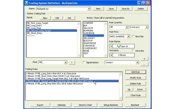Check the Signal Action checkbox

[x=84, y=62]
